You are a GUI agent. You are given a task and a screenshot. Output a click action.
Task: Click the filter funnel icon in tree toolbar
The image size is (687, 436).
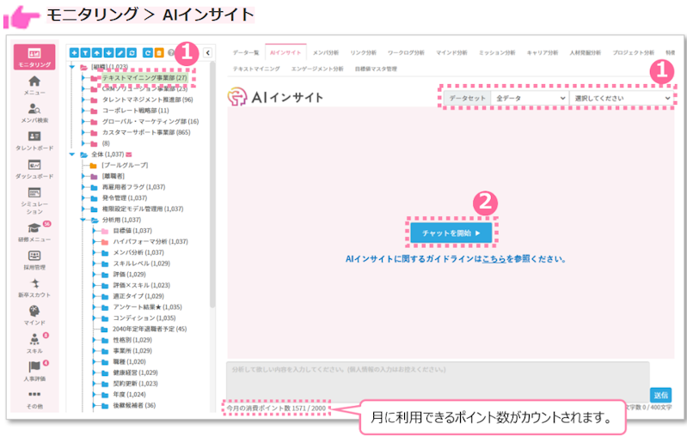(86, 53)
